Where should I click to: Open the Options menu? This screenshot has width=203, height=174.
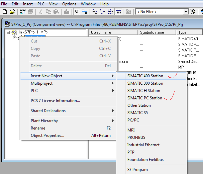click(x=69, y=4)
